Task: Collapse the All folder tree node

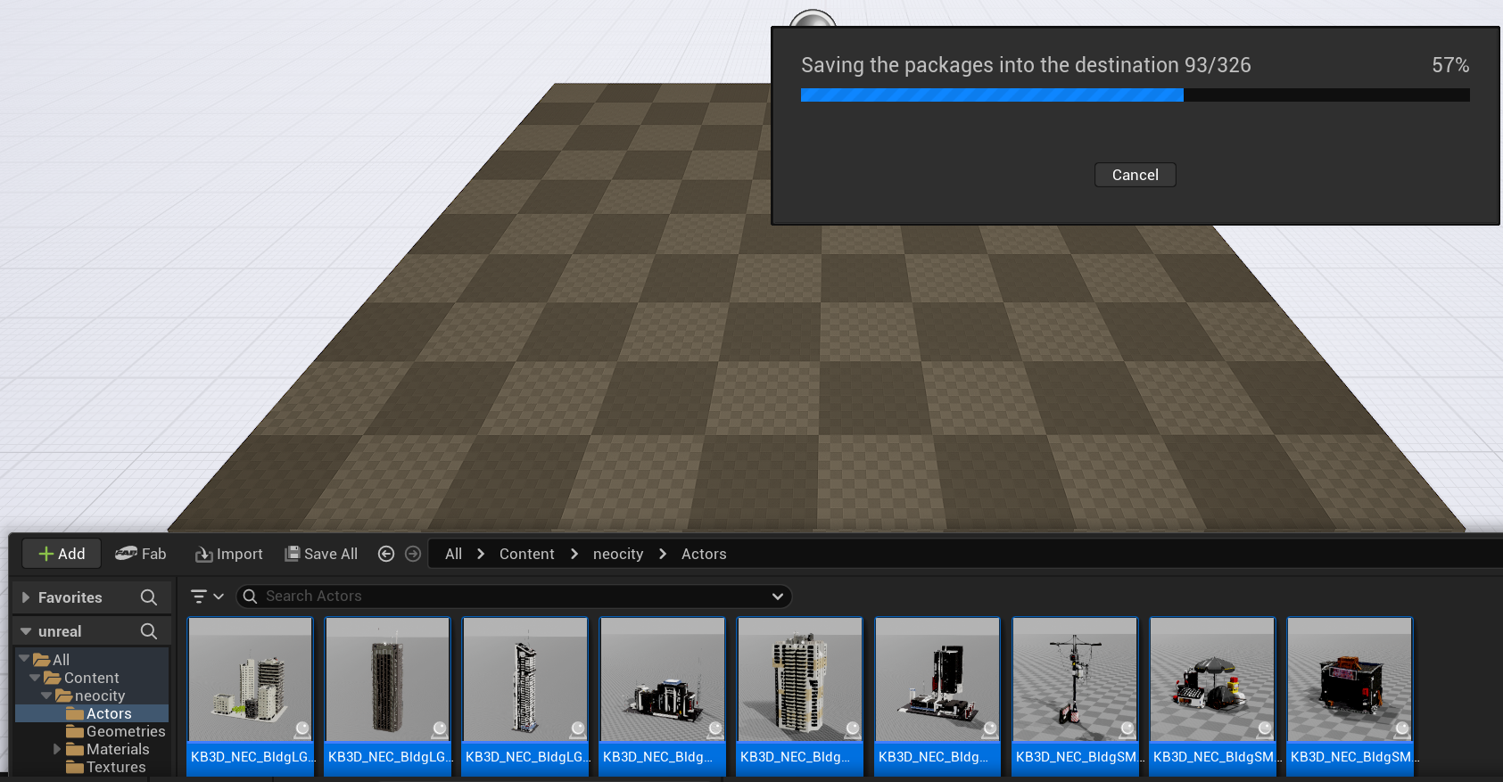Action: 24,659
